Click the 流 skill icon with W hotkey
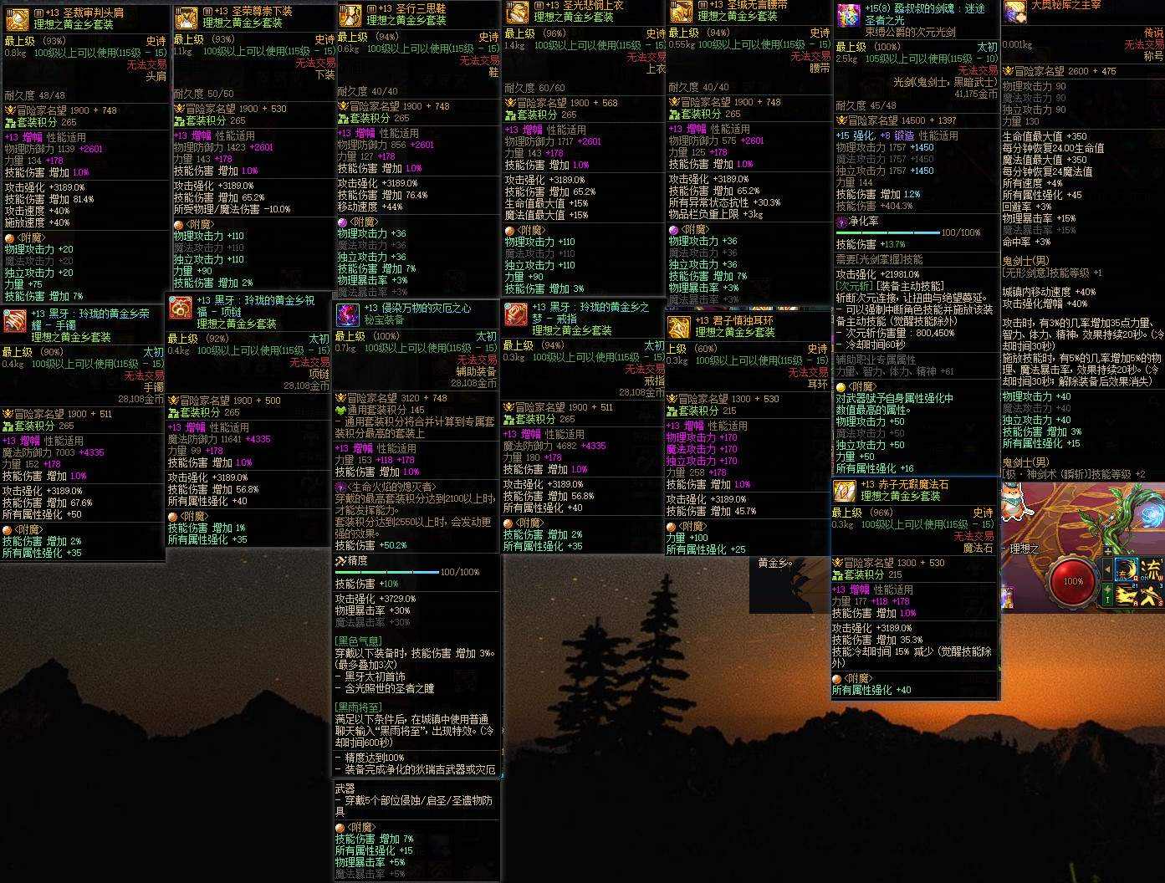This screenshot has height=883, width=1165. click(1152, 570)
